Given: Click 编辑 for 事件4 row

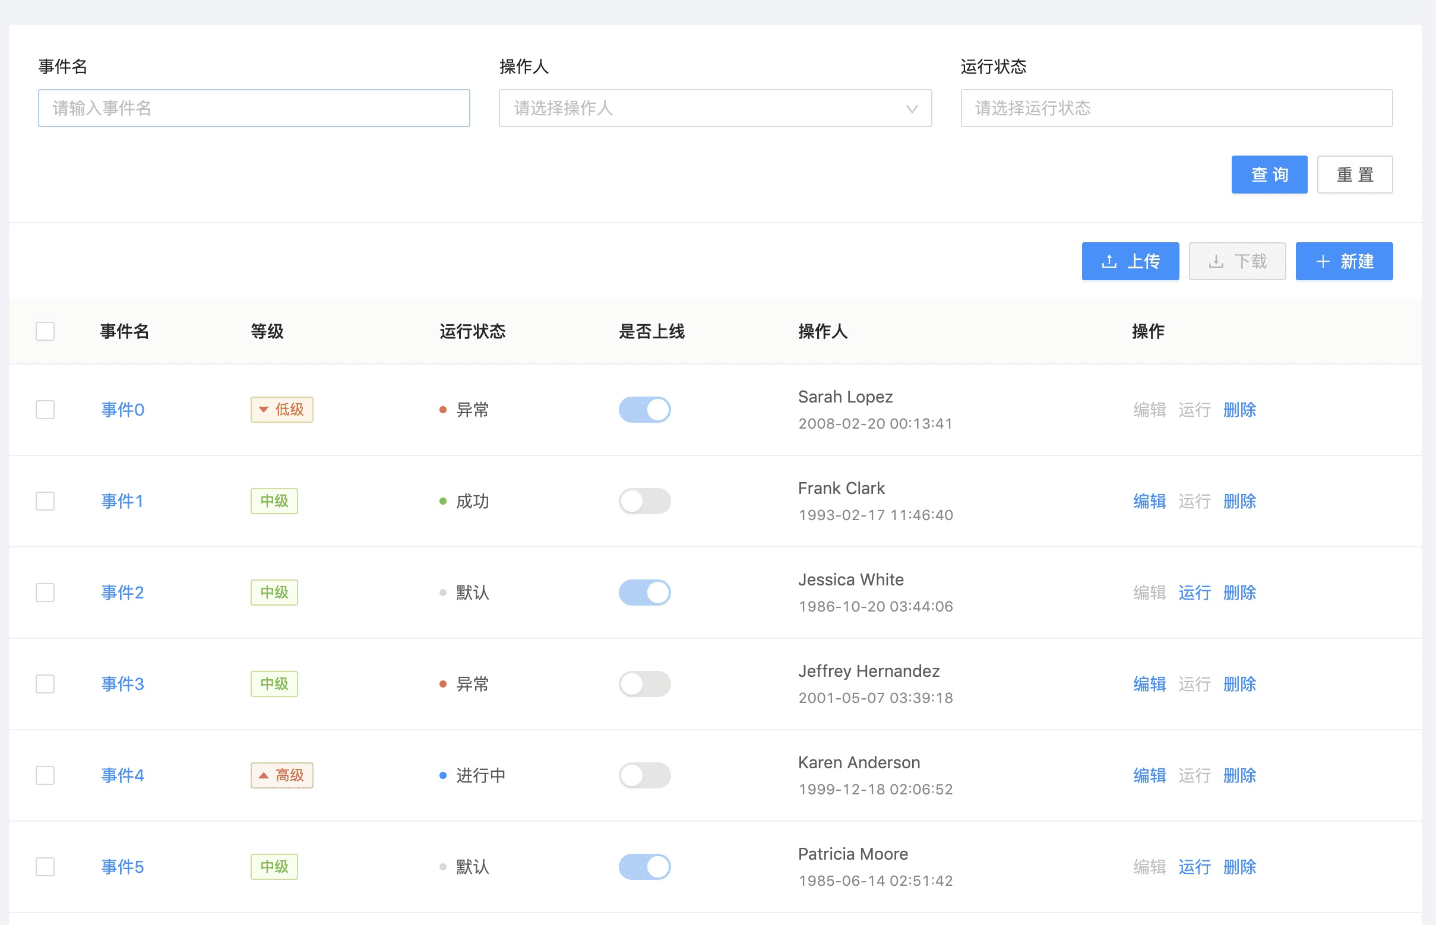Looking at the screenshot, I should [x=1149, y=775].
